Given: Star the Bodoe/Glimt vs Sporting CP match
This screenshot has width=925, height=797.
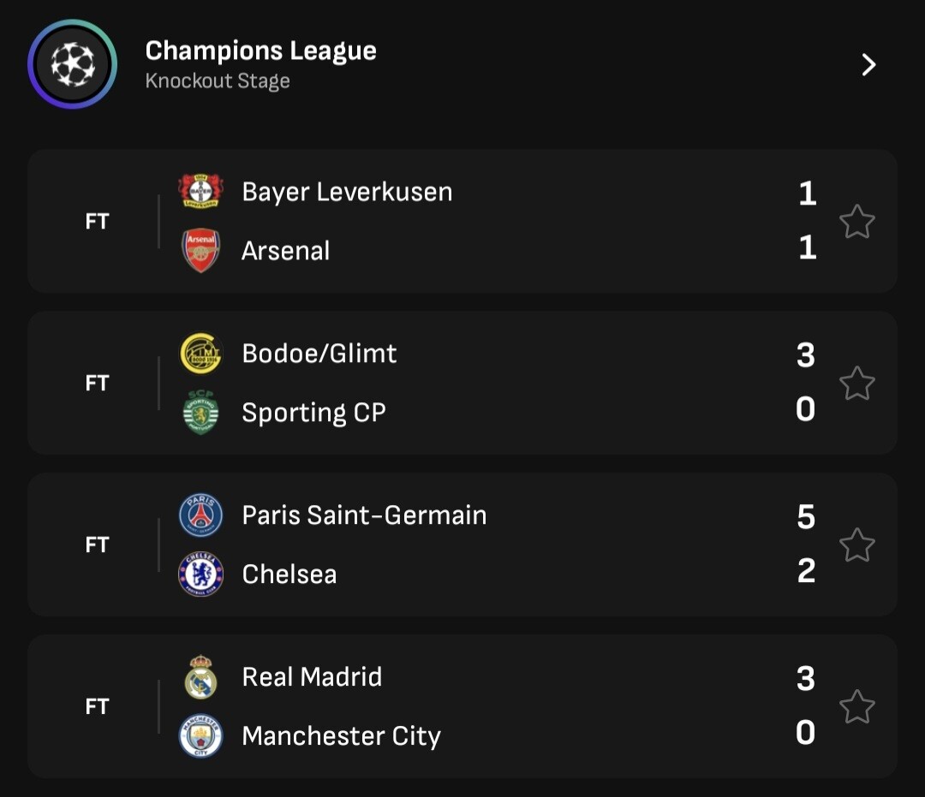Looking at the screenshot, I should coord(856,384).
